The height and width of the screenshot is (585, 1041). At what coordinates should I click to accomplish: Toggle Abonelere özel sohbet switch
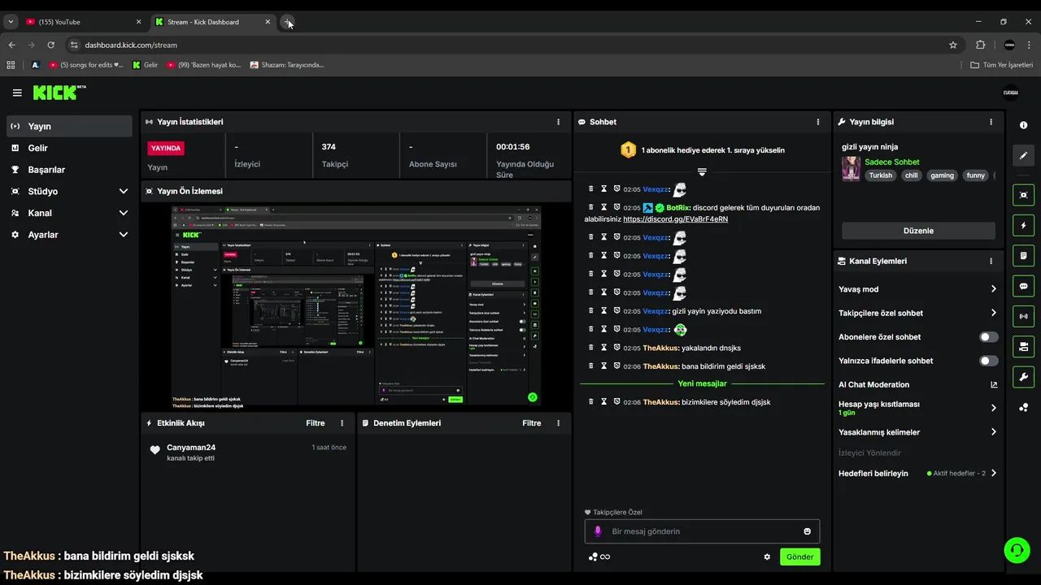[988, 336]
